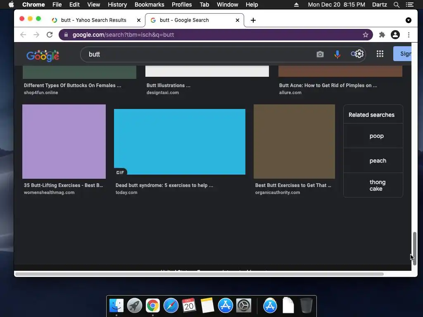Open the Help menu
The image size is (423, 317).
tap(252, 5)
